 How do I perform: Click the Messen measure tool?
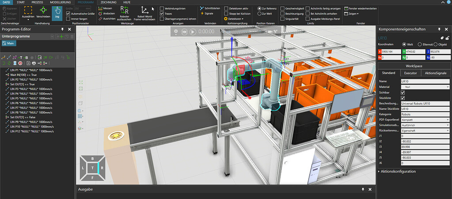pyautogui.click(x=107, y=8)
